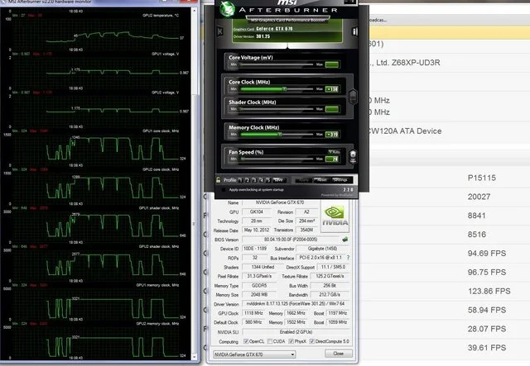Click the GPU-Z Name field
Viewport: 530px width, 366px height.
[280, 202]
